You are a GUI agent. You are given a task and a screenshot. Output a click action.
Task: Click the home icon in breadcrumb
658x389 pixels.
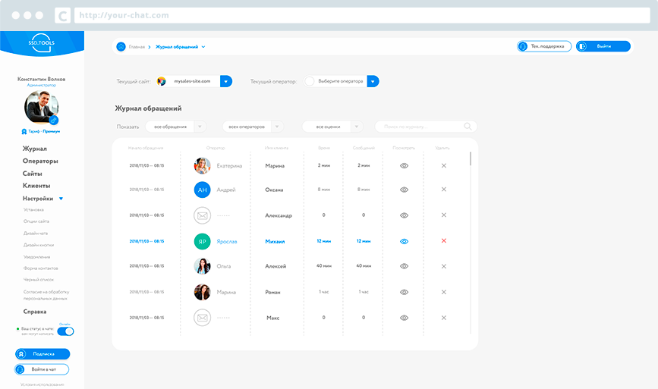121,46
